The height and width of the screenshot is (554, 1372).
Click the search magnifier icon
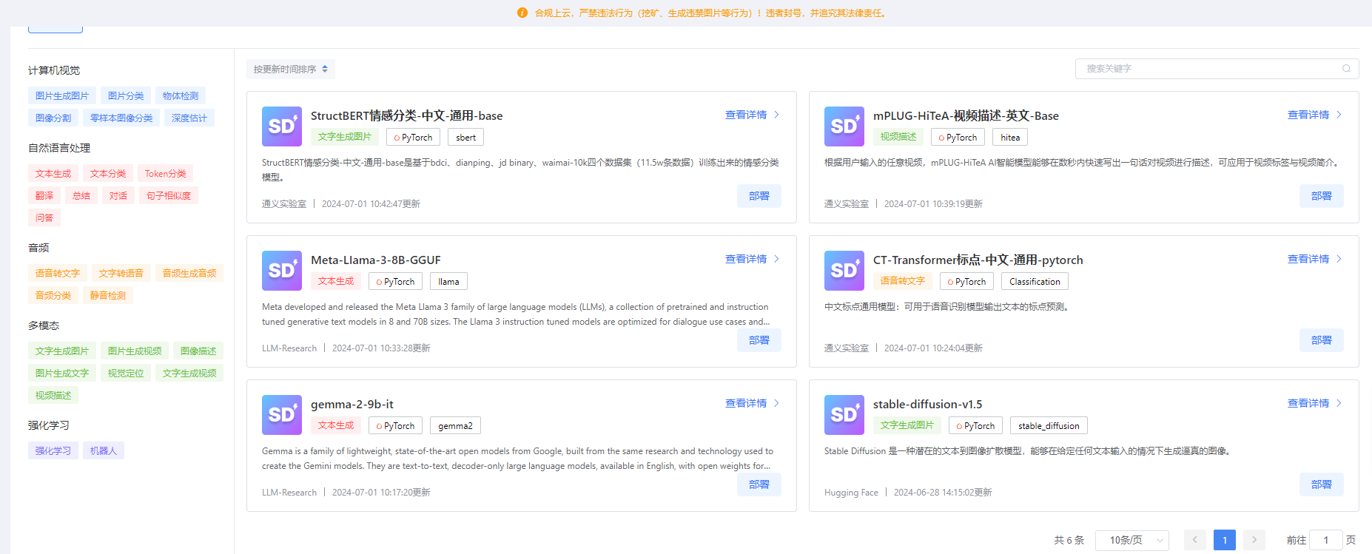pos(1346,69)
